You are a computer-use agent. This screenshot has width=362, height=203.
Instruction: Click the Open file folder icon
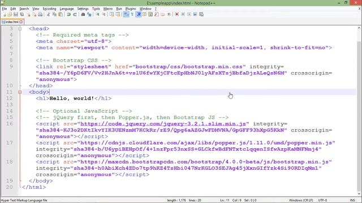click(10, 14)
